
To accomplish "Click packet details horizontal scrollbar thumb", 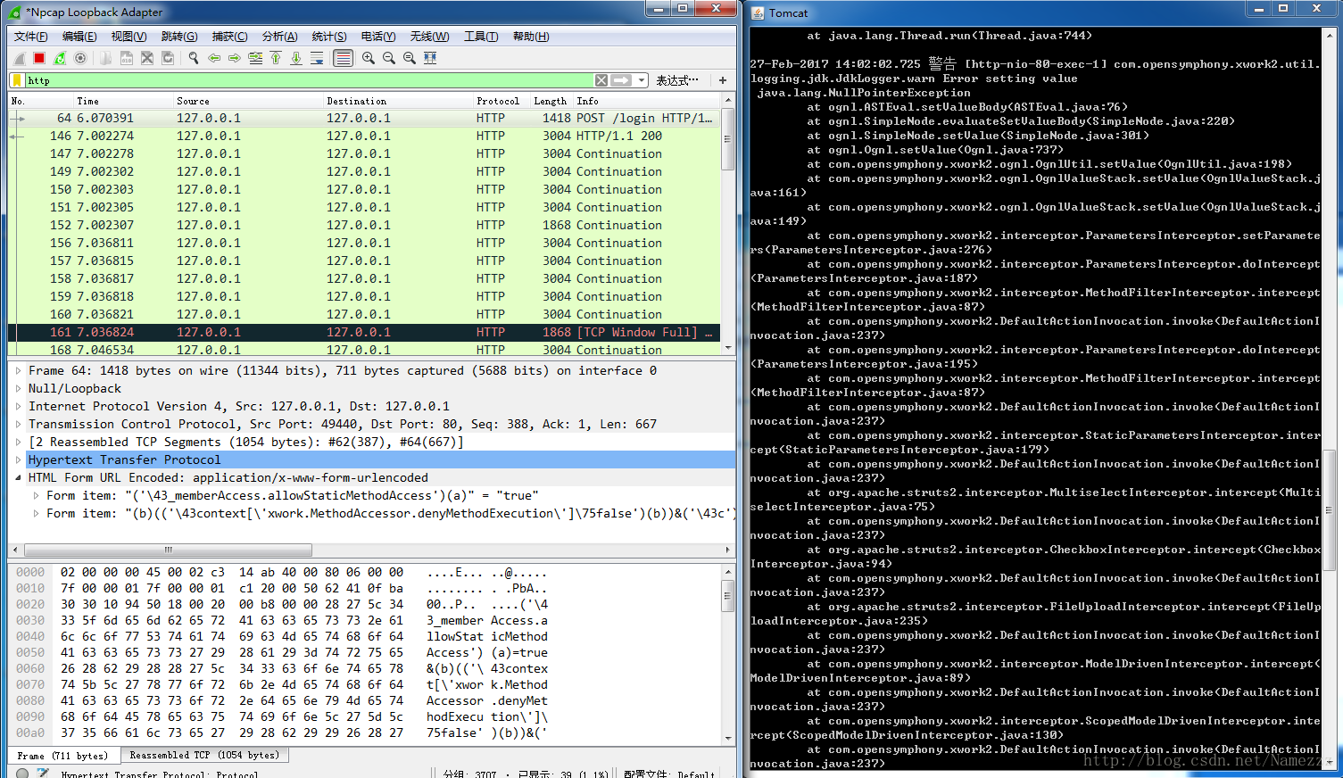I will pyautogui.click(x=168, y=550).
